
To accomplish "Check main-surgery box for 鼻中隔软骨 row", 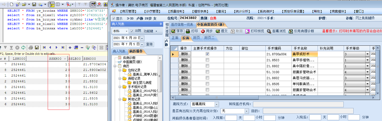I will [207, 66].
